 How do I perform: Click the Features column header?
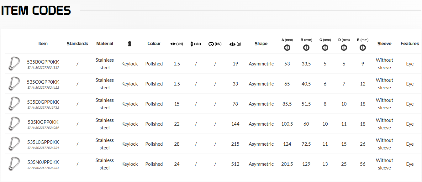pyautogui.click(x=410, y=44)
